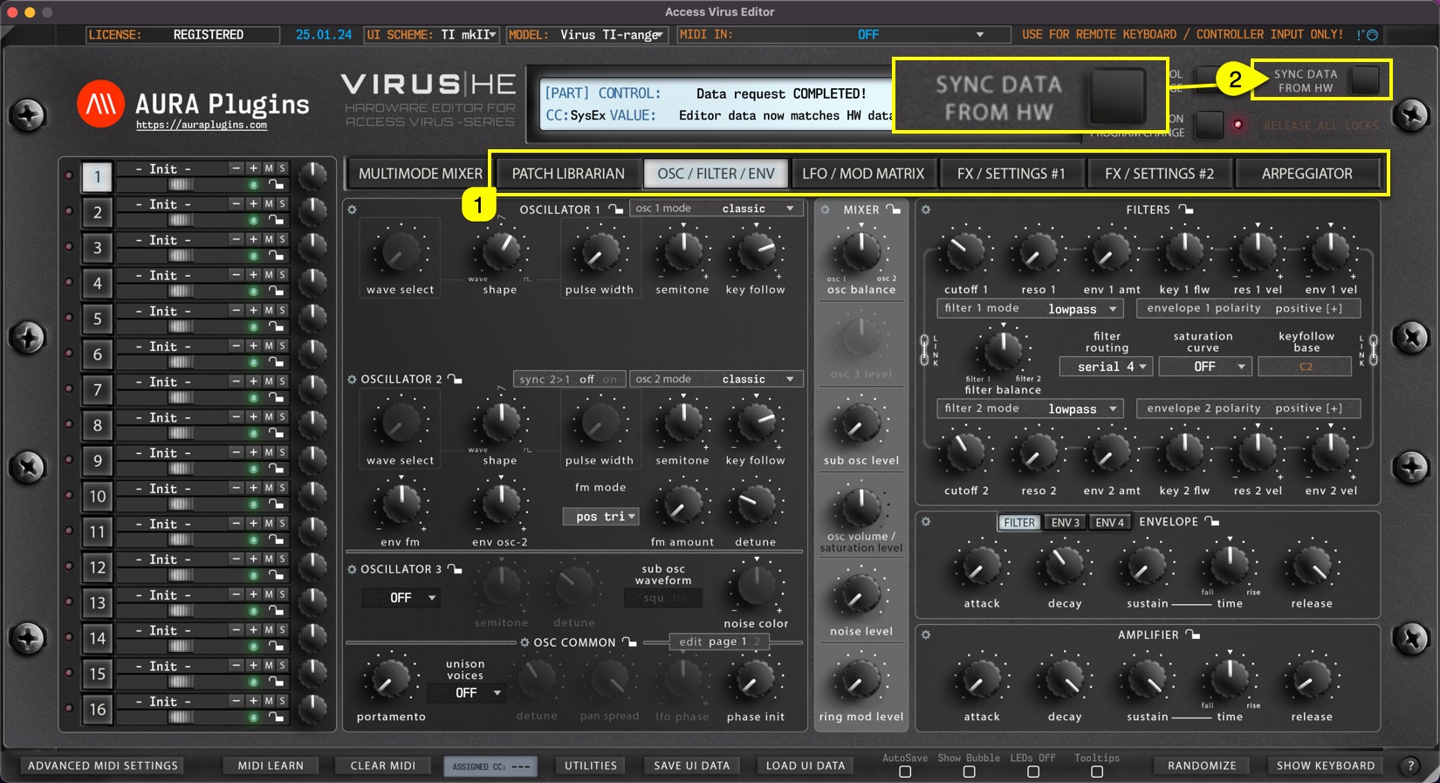Open the unison voices dropdown

467,693
